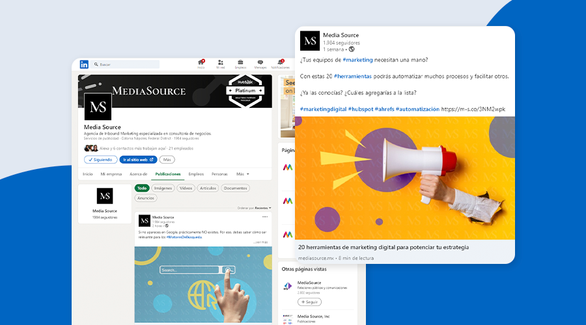Image resolution: width=586 pixels, height=325 pixels.
Task: Click the LinkedIn logo icon
Action: click(x=84, y=64)
